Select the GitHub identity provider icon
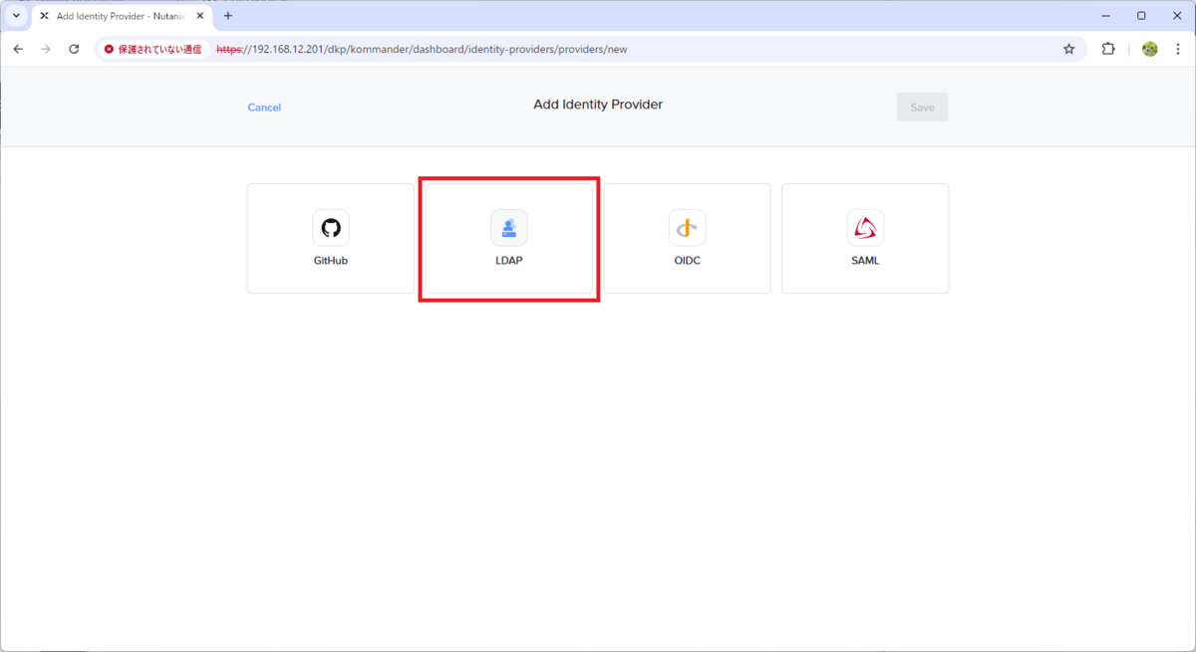Screen dimensions: 1196x652 [331, 228]
